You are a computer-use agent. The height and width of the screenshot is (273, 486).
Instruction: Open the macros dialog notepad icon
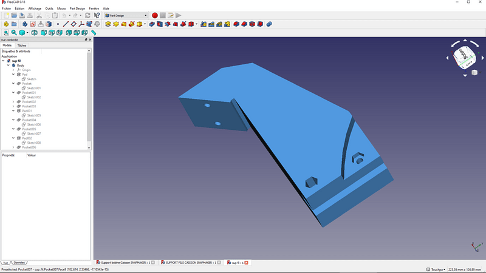171,16
